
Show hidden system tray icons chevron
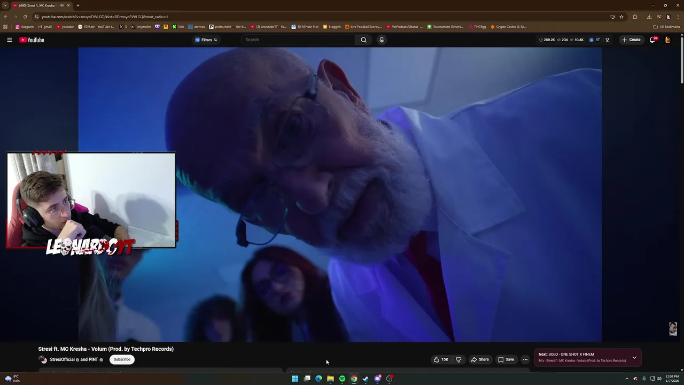click(627, 379)
